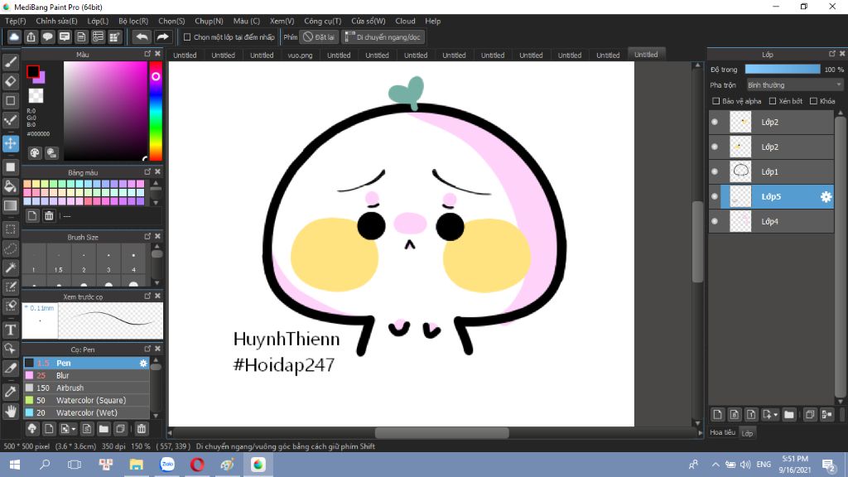
Task: Adjust the Độ trong opacity slider
Action: point(782,70)
